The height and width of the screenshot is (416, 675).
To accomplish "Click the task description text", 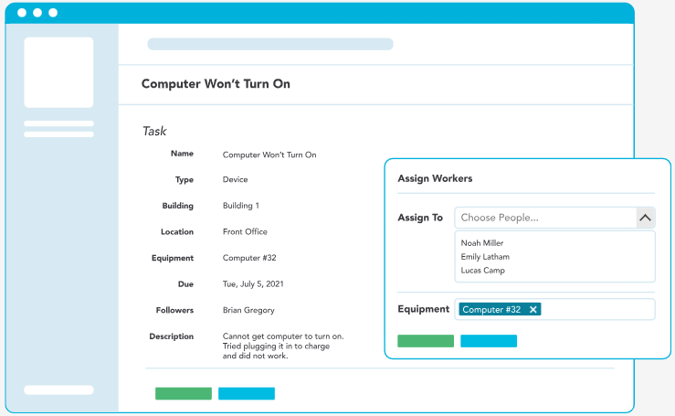I will [x=283, y=347].
